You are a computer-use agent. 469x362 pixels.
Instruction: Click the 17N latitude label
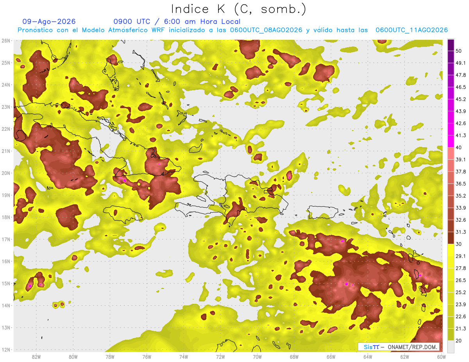[x=6, y=239]
